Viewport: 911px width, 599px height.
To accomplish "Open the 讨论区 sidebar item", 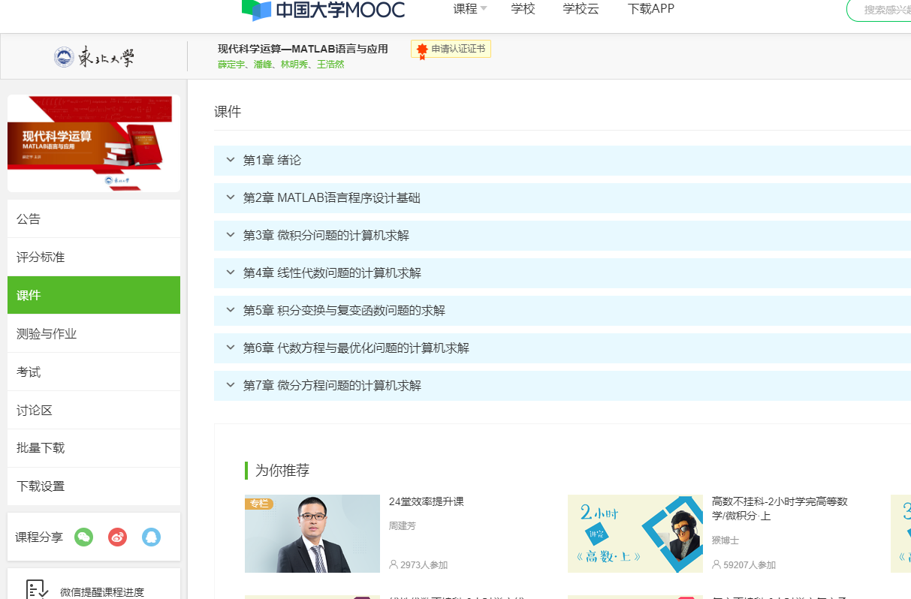I will click(x=94, y=410).
